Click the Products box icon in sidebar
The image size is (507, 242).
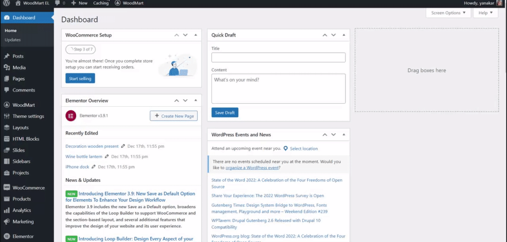7,199
